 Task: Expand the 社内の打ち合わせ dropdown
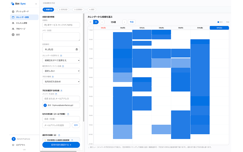tap(61, 81)
